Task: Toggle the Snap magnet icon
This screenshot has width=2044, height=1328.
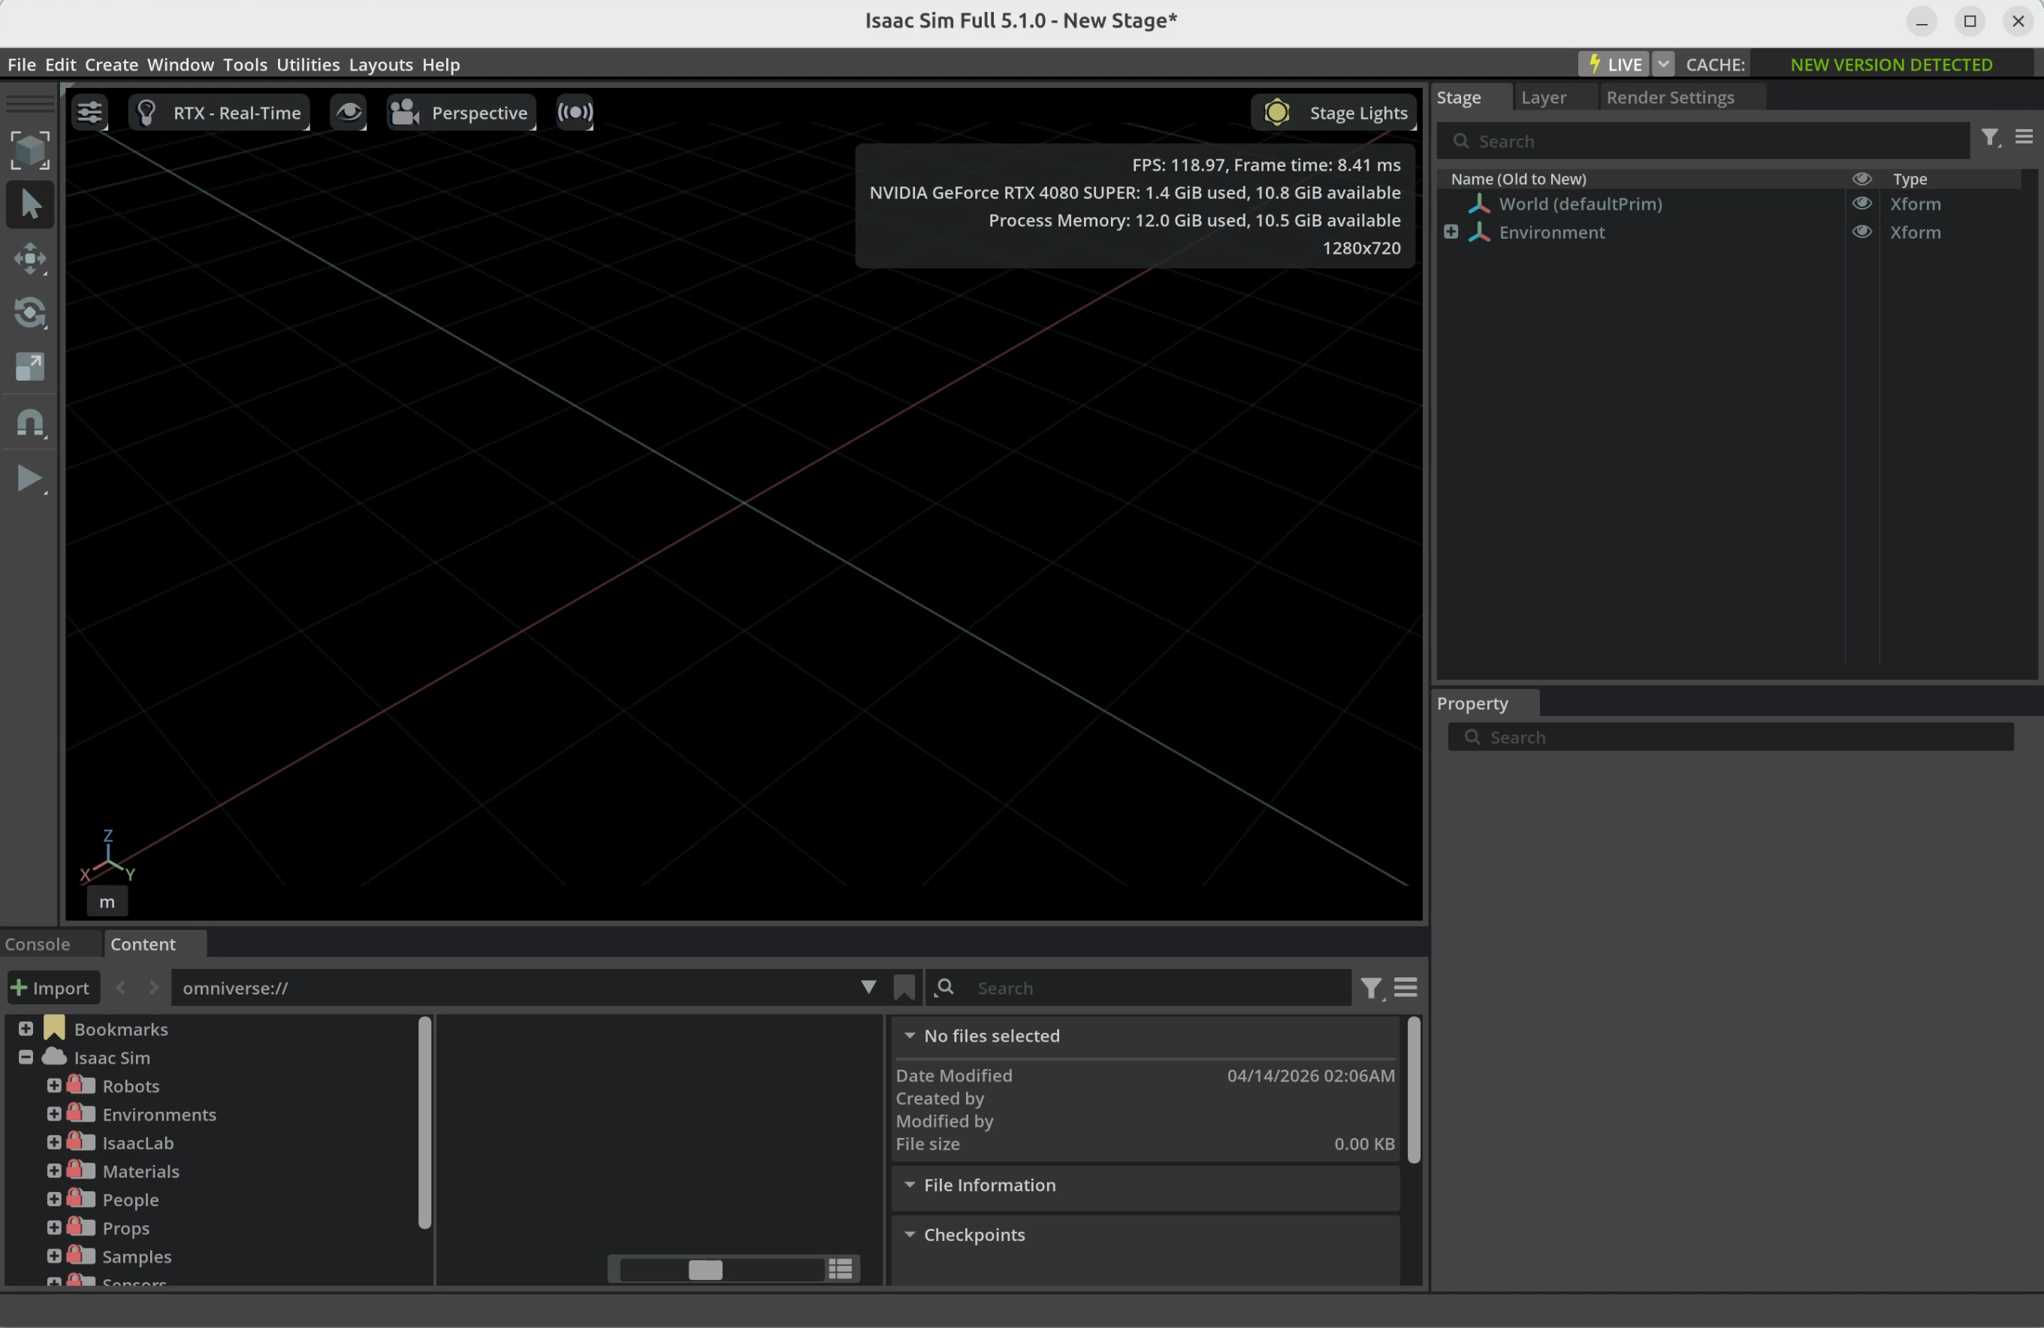Action: coord(30,423)
